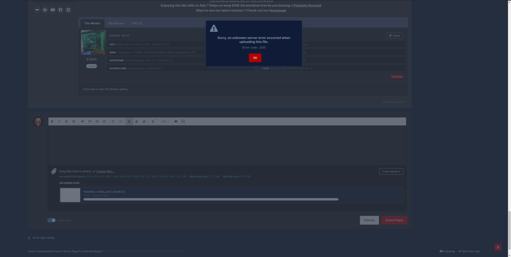Image resolution: width=511 pixels, height=257 pixels.
Task: Open the font color picker
Action: click(x=153, y=122)
